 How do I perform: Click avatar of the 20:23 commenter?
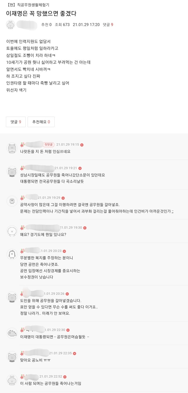coord(12,254)
